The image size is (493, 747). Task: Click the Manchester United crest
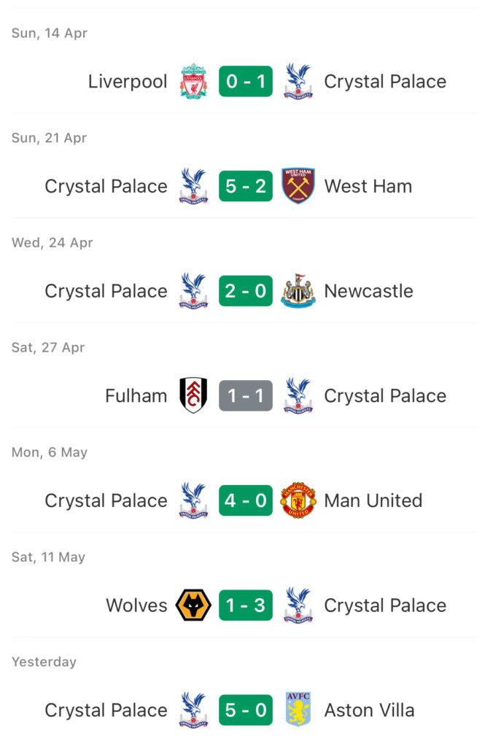[298, 500]
